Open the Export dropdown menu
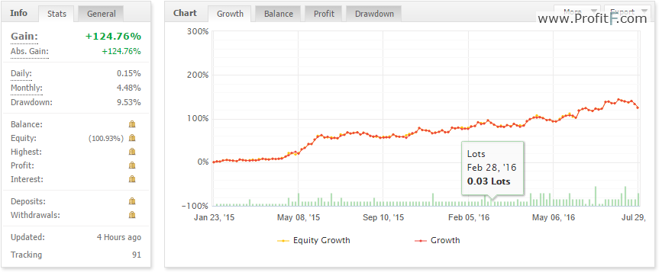662x279 pixels. [x=627, y=11]
